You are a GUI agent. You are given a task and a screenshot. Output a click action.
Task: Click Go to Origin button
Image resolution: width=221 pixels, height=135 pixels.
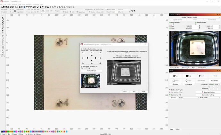tap(188, 85)
